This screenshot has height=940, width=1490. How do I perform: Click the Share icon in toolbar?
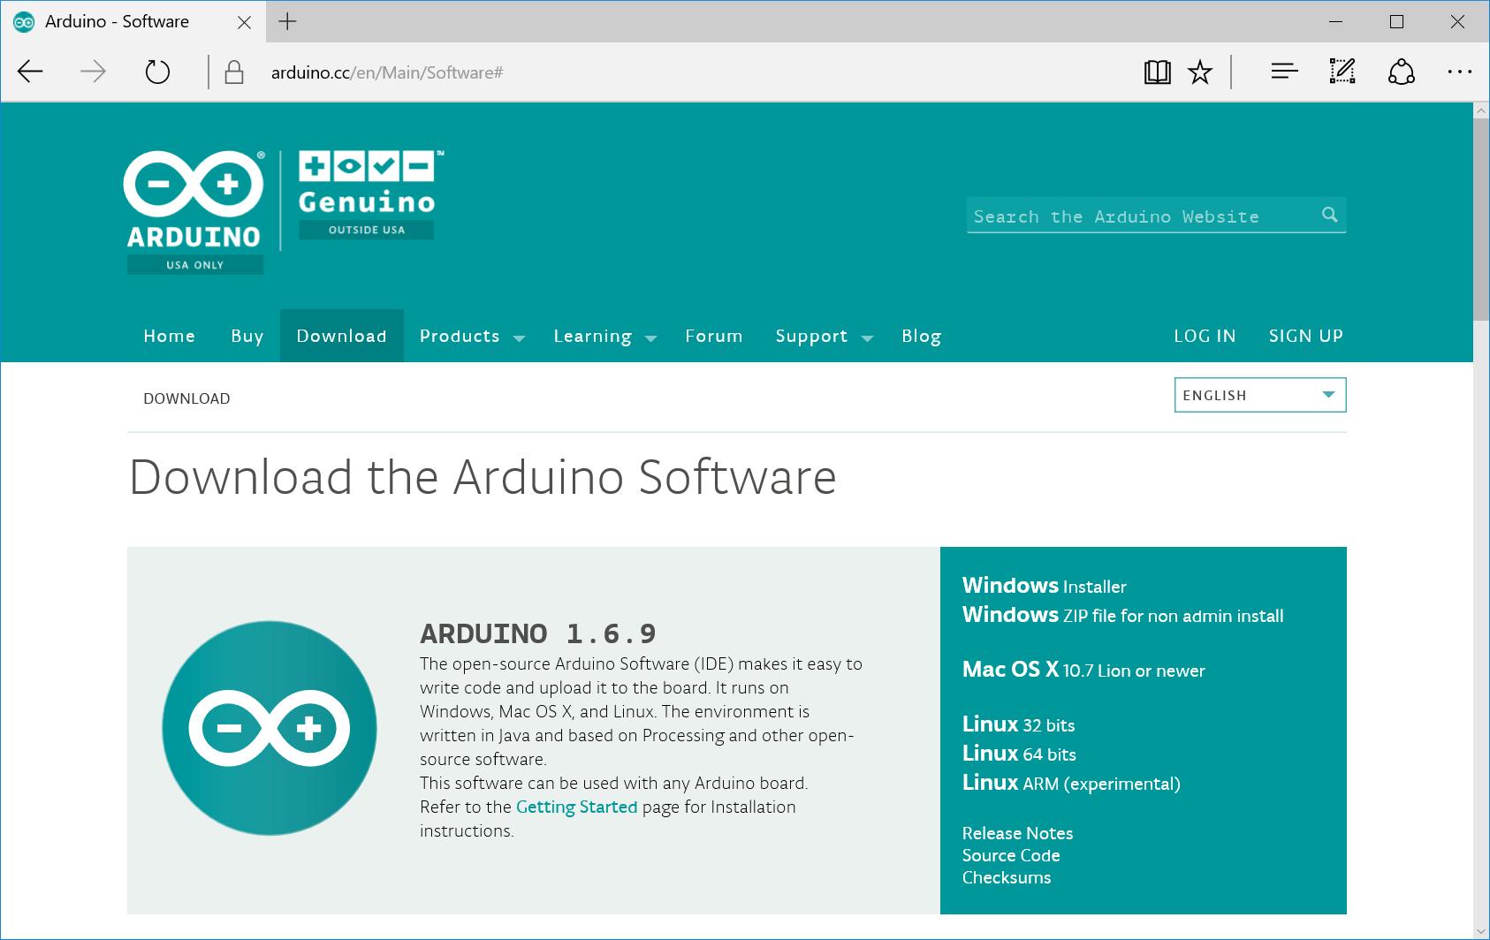click(1402, 72)
